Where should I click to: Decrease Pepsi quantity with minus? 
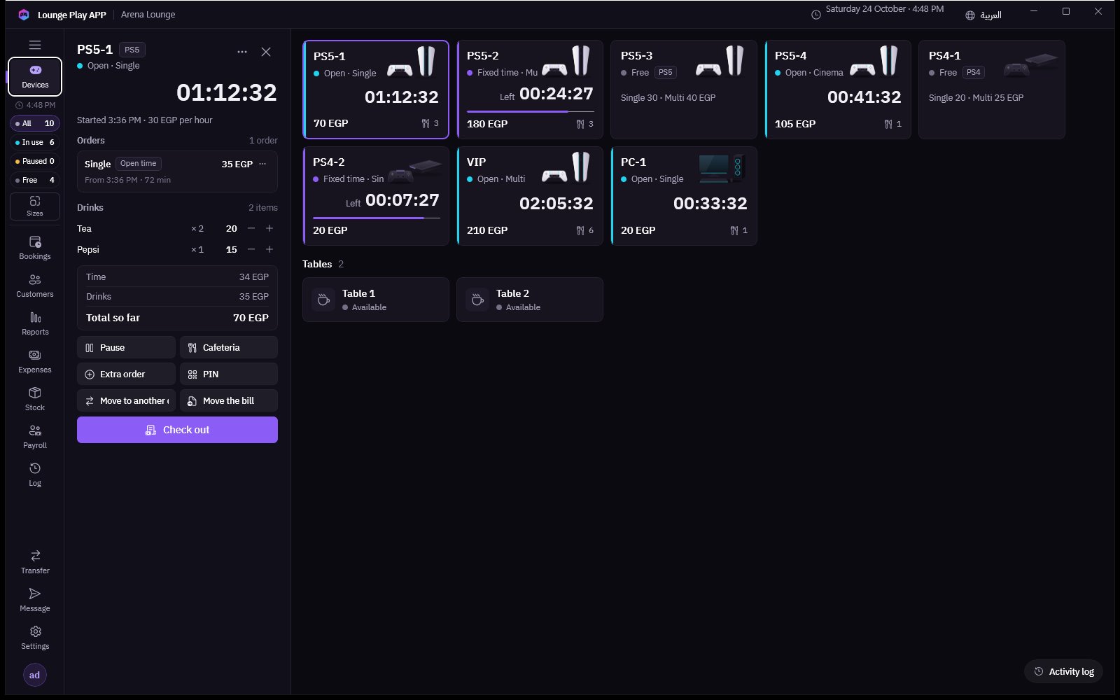click(x=251, y=249)
